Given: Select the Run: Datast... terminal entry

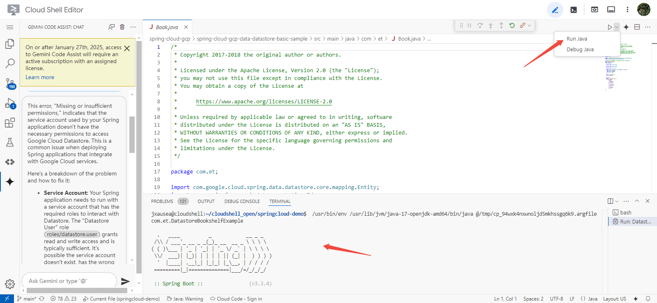Looking at the screenshot, I should 632,221.
